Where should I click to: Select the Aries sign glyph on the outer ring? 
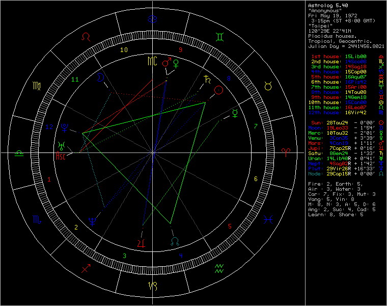click(x=286, y=152)
